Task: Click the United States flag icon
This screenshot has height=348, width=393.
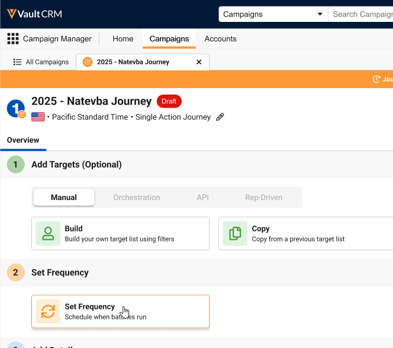Action: [x=38, y=117]
